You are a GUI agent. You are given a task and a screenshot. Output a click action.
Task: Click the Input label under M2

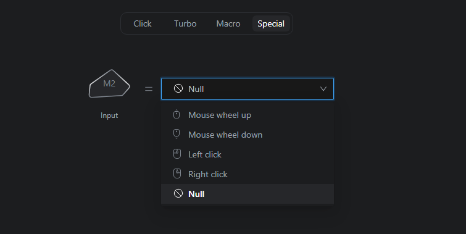[109, 115]
